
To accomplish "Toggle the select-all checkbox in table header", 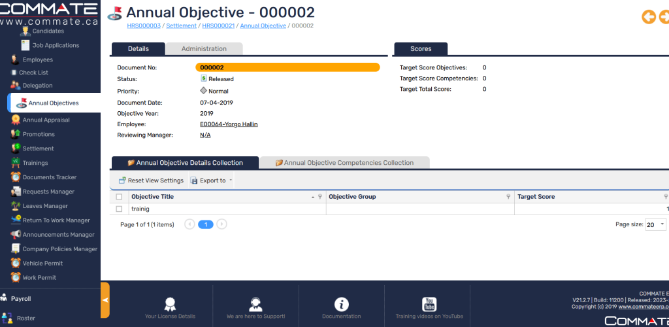I will [119, 197].
